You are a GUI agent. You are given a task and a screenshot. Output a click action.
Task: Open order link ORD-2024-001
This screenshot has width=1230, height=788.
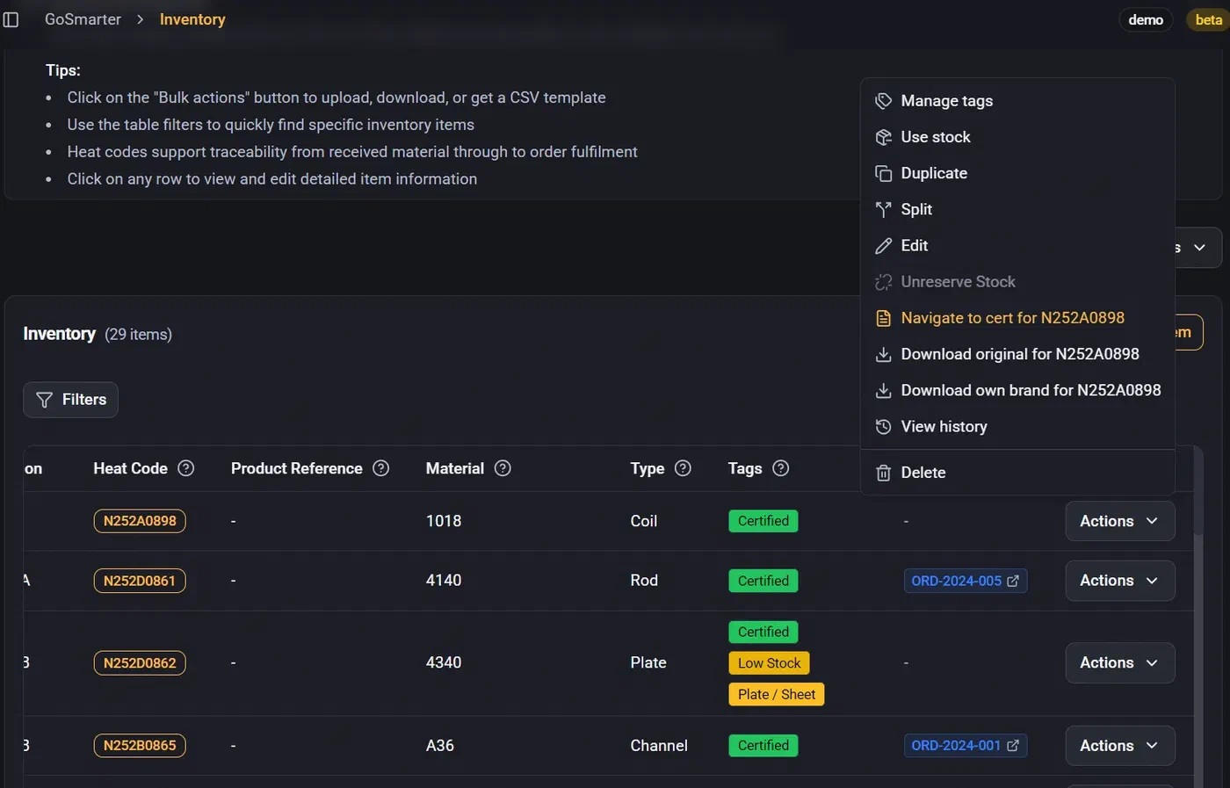(x=966, y=746)
